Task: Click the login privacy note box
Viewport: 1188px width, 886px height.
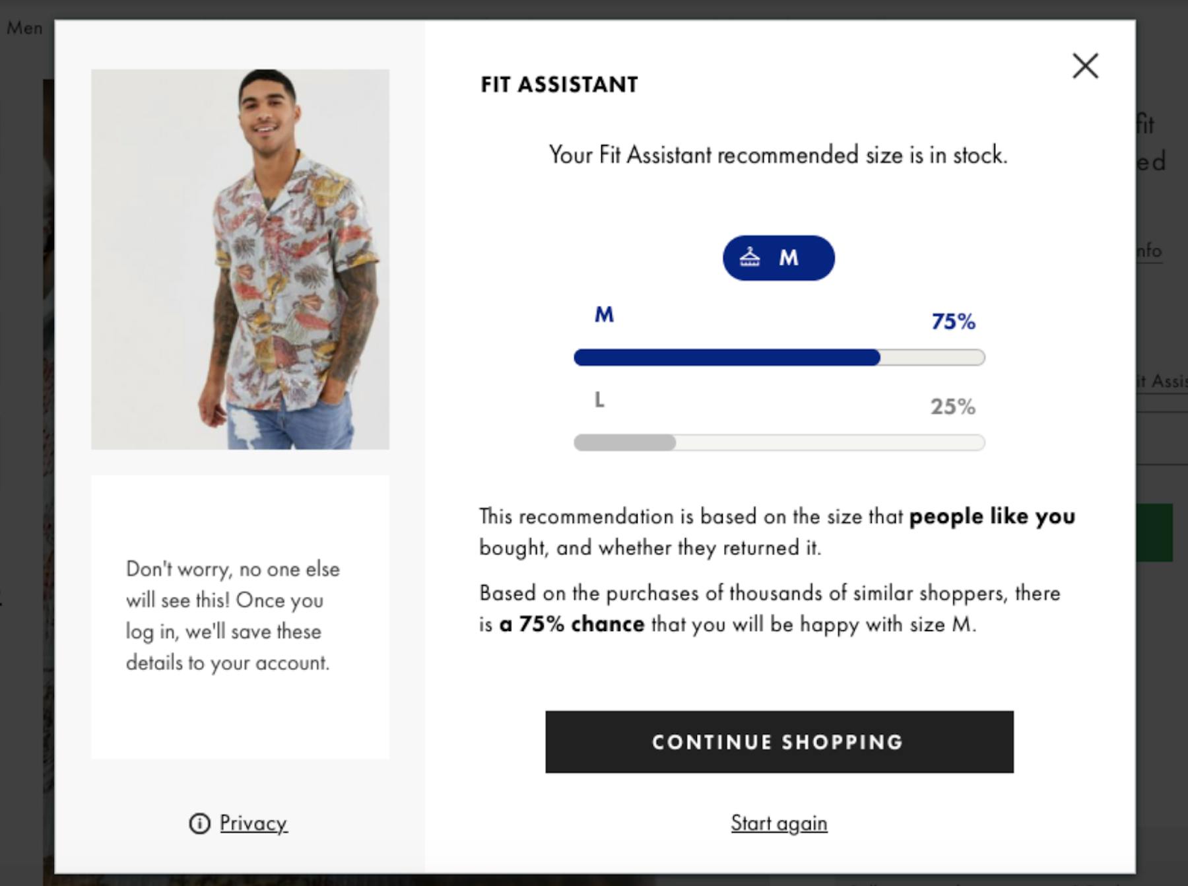Action: coord(240,617)
